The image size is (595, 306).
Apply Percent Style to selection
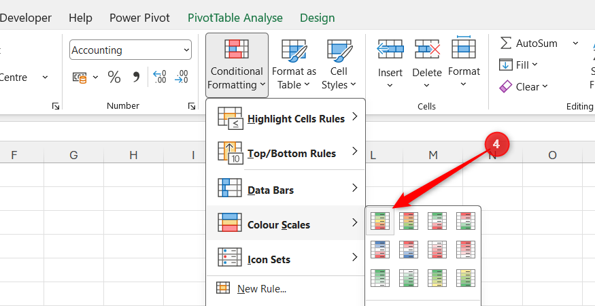coord(114,77)
